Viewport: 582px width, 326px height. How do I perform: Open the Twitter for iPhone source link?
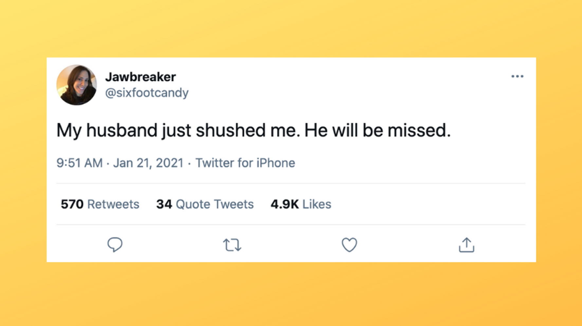[245, 163]
